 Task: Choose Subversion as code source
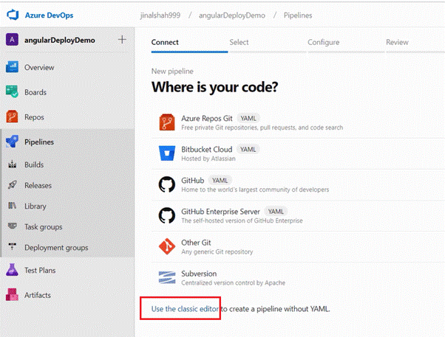pyautogui.click(x=298, y=278)
